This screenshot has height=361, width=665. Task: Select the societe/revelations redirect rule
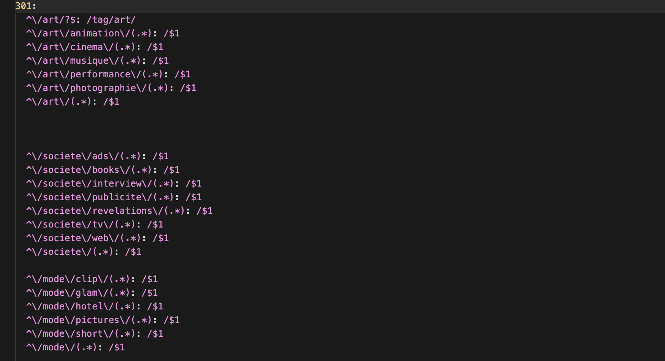pos(119,211)
